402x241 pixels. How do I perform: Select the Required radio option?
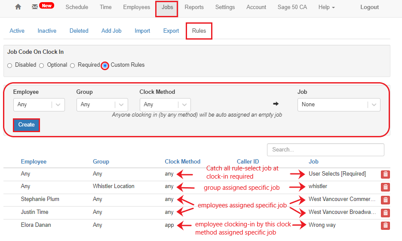point(72,65)
